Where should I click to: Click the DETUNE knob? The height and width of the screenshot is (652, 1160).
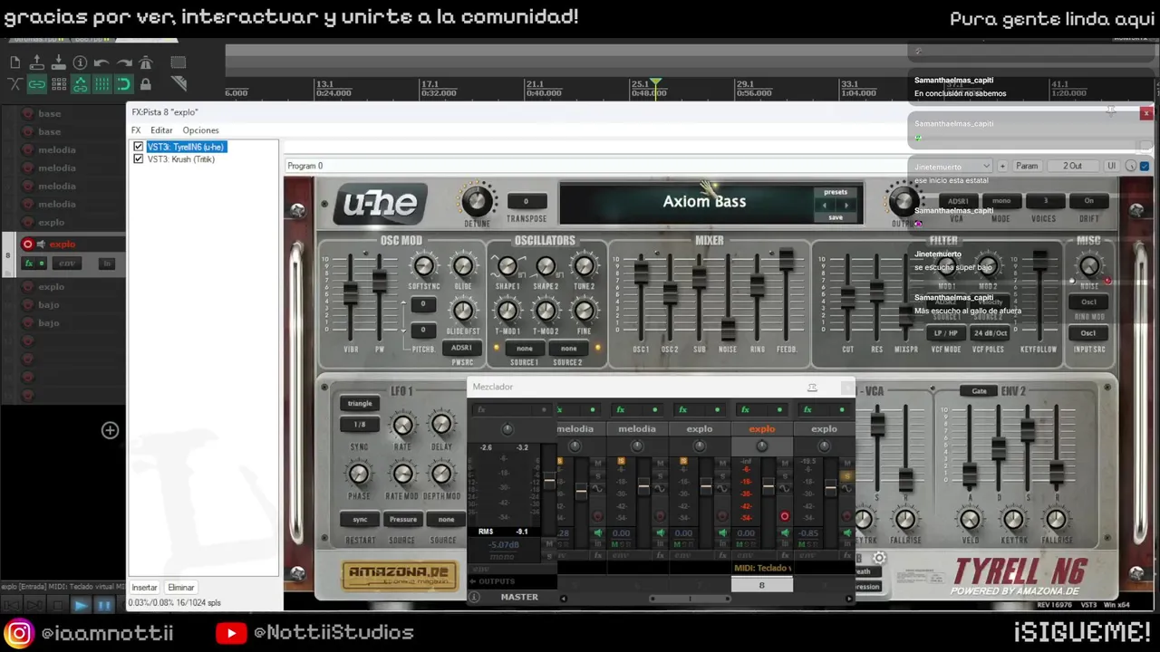coord(478,201)
